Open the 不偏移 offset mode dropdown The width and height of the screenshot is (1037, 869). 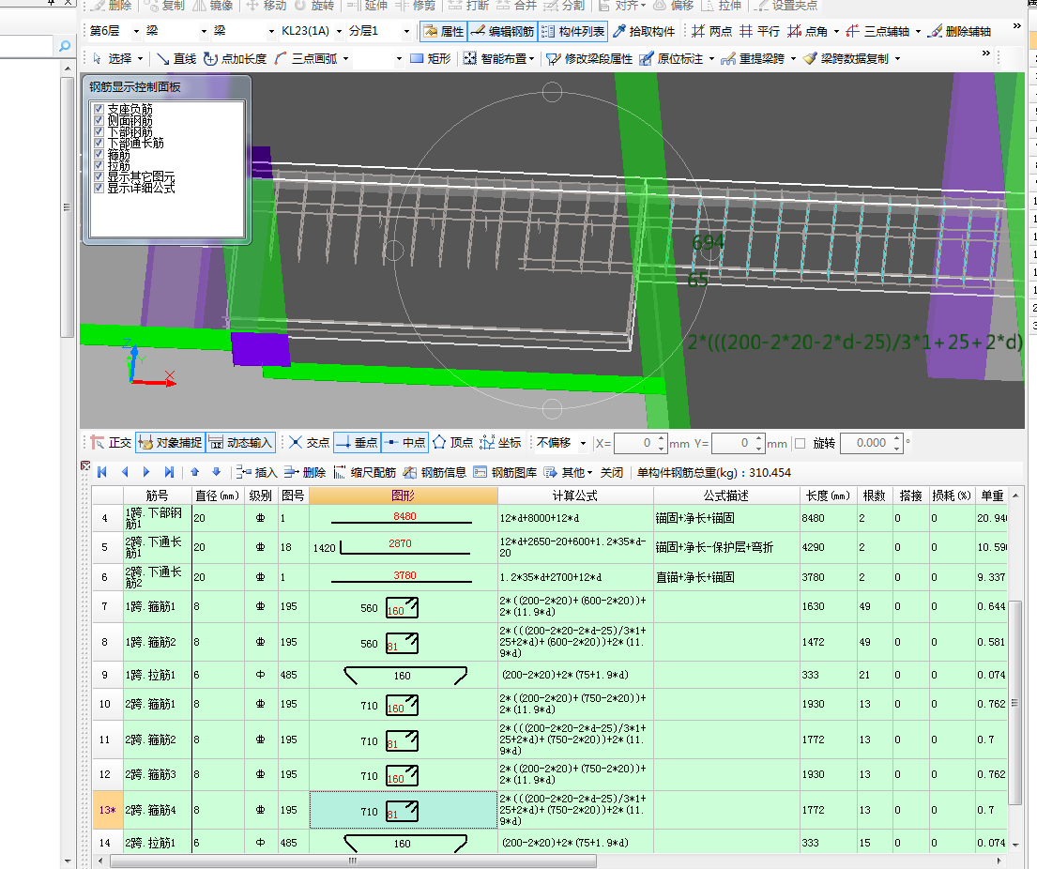click(584, 443)
